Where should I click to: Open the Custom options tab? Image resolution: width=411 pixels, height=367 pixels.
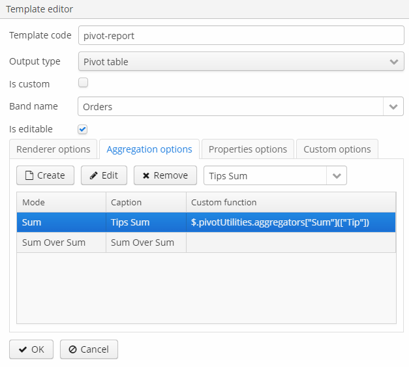point(337,149)
